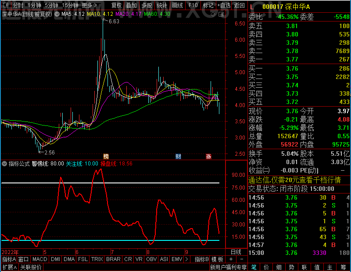
Task: Open the 涨 marker on the chart
Action: point(208,156)
